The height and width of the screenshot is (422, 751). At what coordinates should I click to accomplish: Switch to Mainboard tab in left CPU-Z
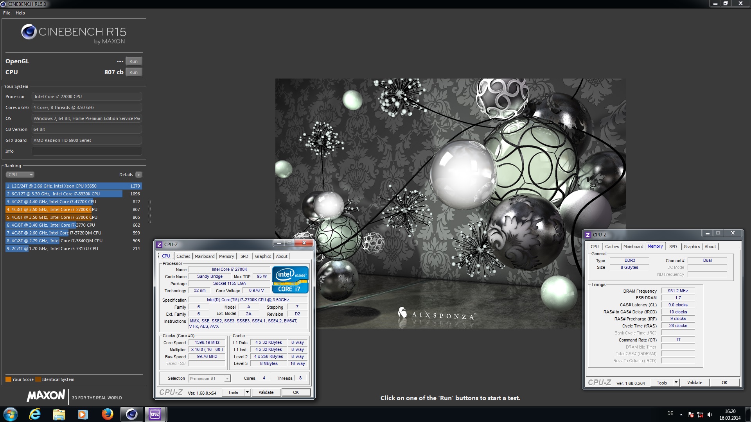pyautogui.click(x=205, y=256)
